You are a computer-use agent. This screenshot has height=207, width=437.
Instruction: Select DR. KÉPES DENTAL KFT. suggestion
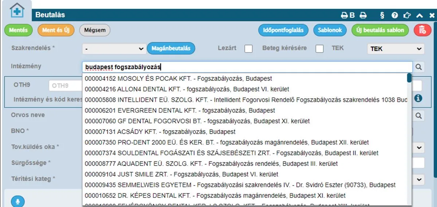pos(244,196)
